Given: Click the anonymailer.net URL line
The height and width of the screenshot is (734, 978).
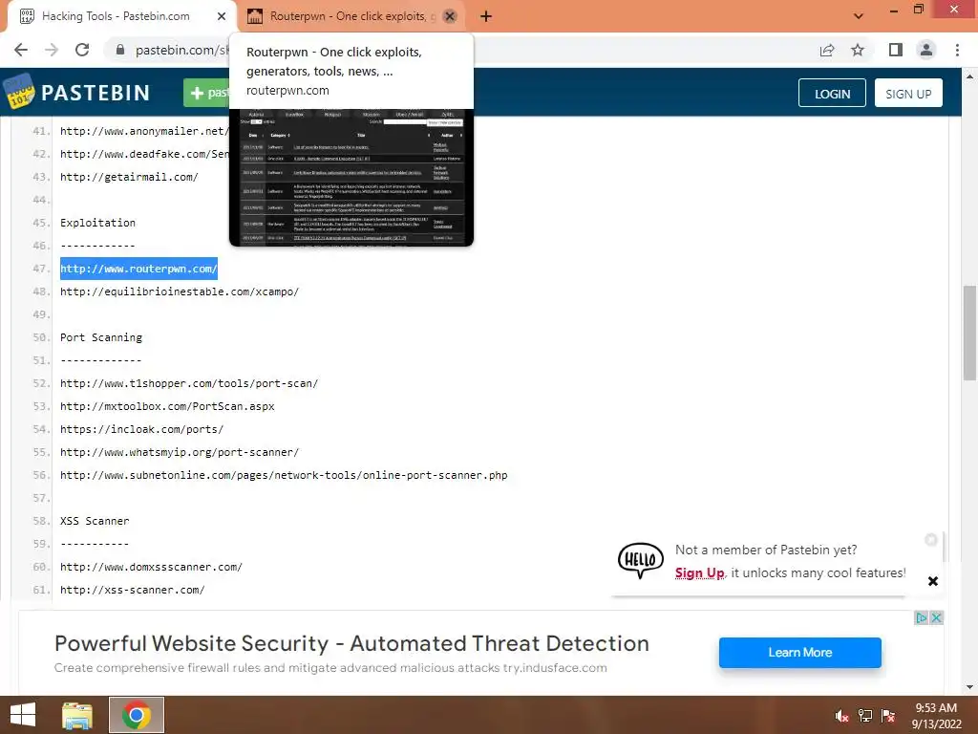Looking at the screenshot, I should [145, 131].
